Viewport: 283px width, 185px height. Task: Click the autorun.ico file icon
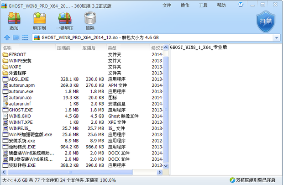coord(5,98)
